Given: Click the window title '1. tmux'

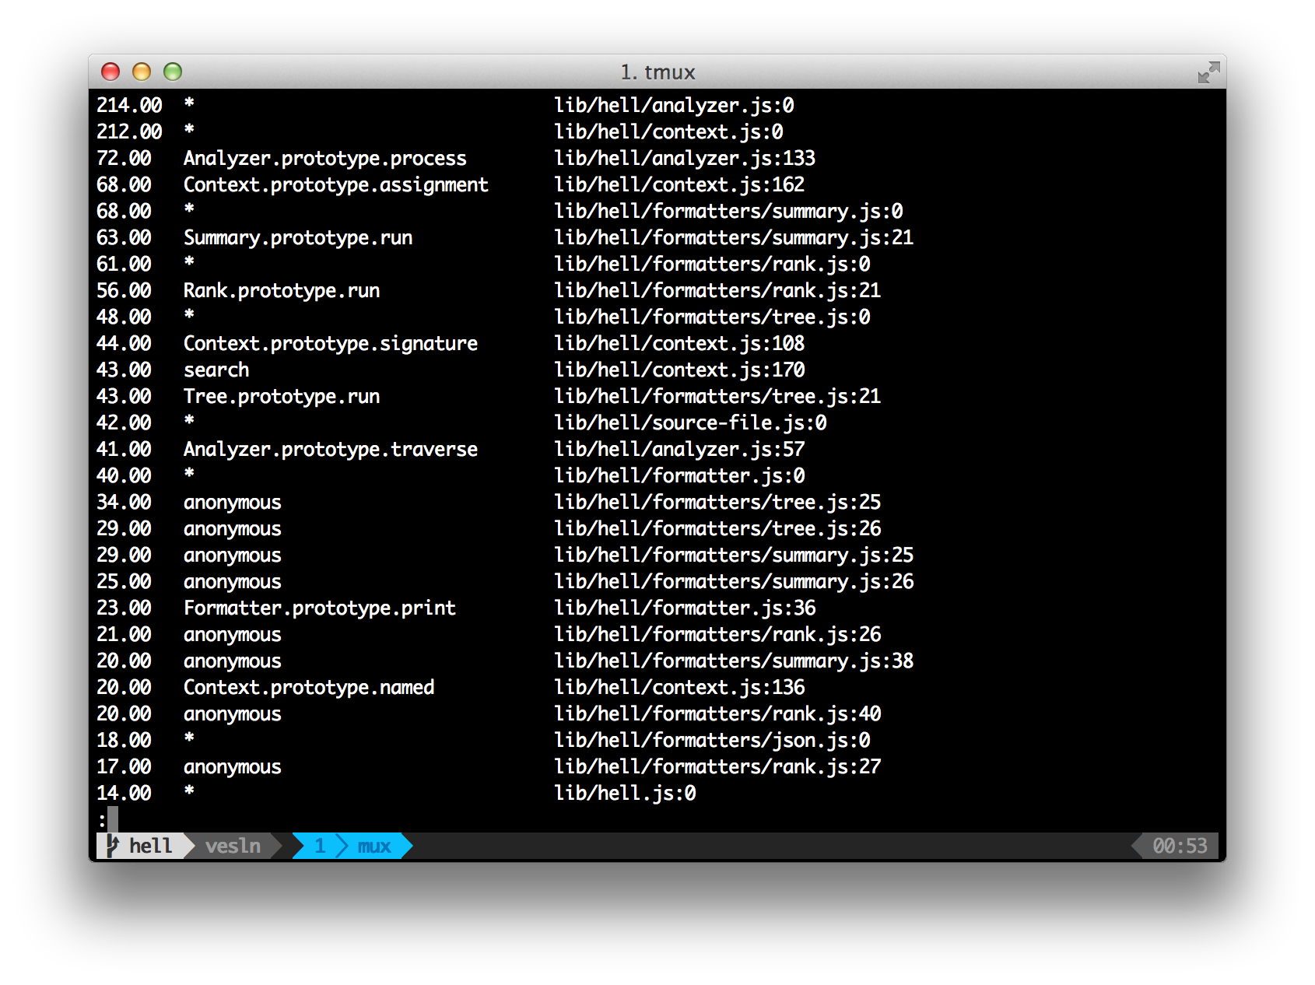Looking at the screenshot, I should coord(657,72).
